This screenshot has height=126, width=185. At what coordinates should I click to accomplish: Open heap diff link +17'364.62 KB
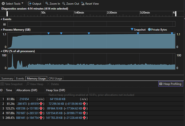point(74,109)
